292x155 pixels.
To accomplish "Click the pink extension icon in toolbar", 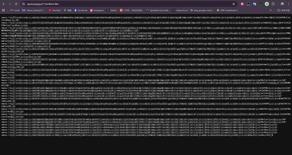I will tap(242, 4).
